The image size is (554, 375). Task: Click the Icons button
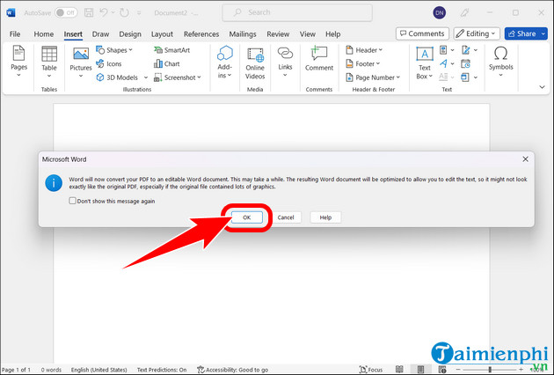pos(109,63)
